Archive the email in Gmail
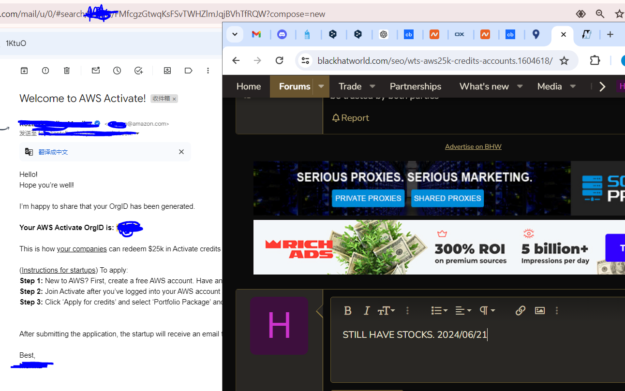The image size is (625, 391). pyautogui.click(x=24, y=71)
